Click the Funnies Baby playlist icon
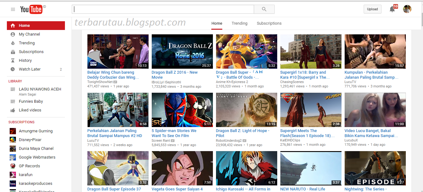The width and height of the screenshot is (423, 192). point(13,101)
